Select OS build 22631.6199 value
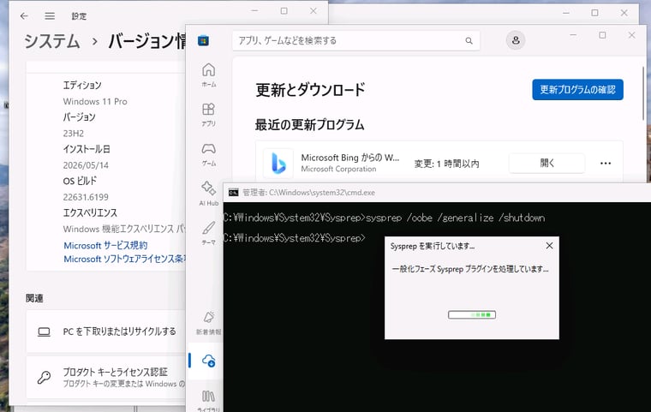 coord(86,197)
